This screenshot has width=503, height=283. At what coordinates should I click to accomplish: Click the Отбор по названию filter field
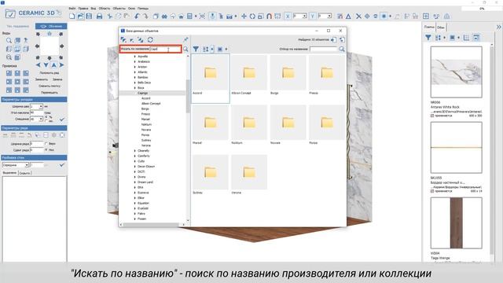(x=324, y=49)
